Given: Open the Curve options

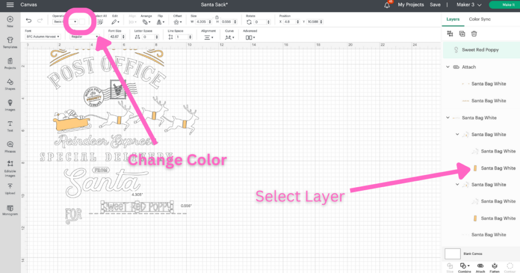Looking at the screenshot, I should coord(230,38).
